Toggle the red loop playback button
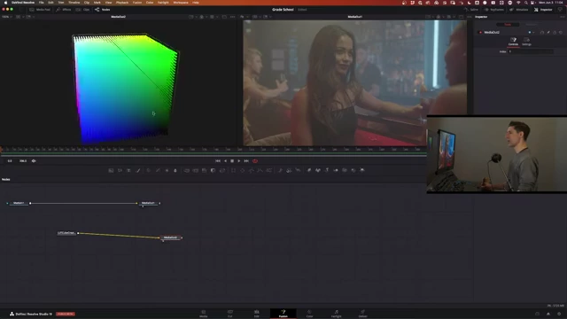The width and height of the screenshot is (567, 319). (x=255, y=161)
